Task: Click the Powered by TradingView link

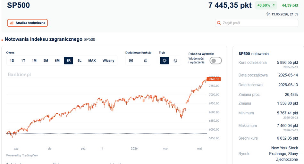Action: [x=22, y=155]
